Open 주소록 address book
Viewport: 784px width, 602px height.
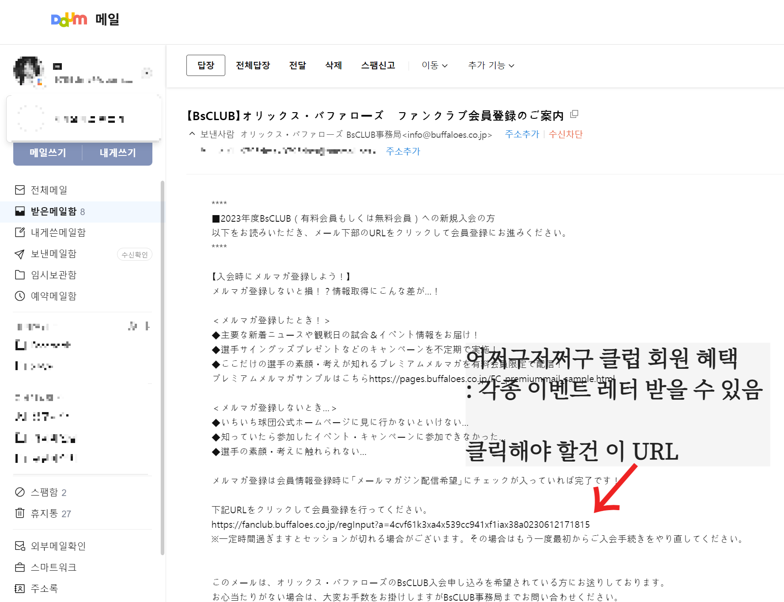coord(44,588)
